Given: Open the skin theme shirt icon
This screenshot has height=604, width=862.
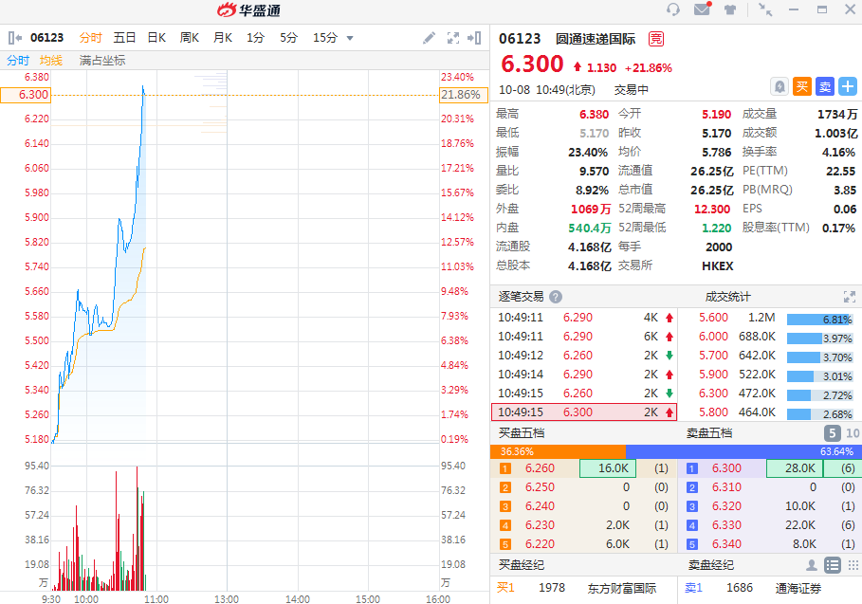Looking at the screenshot, I should 730,9.
